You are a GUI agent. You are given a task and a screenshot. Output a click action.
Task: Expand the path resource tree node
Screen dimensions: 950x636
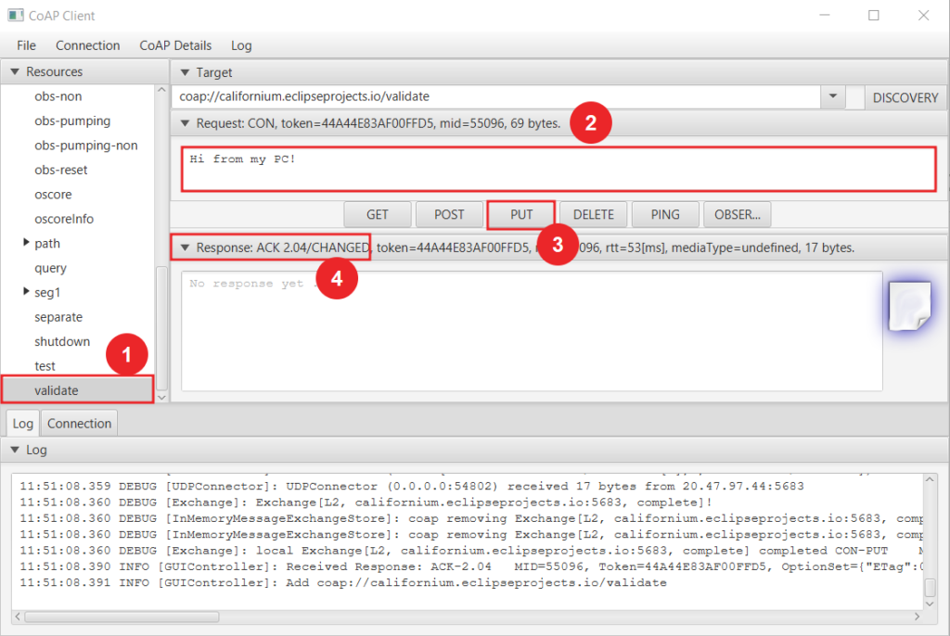[x=25, y=243]
